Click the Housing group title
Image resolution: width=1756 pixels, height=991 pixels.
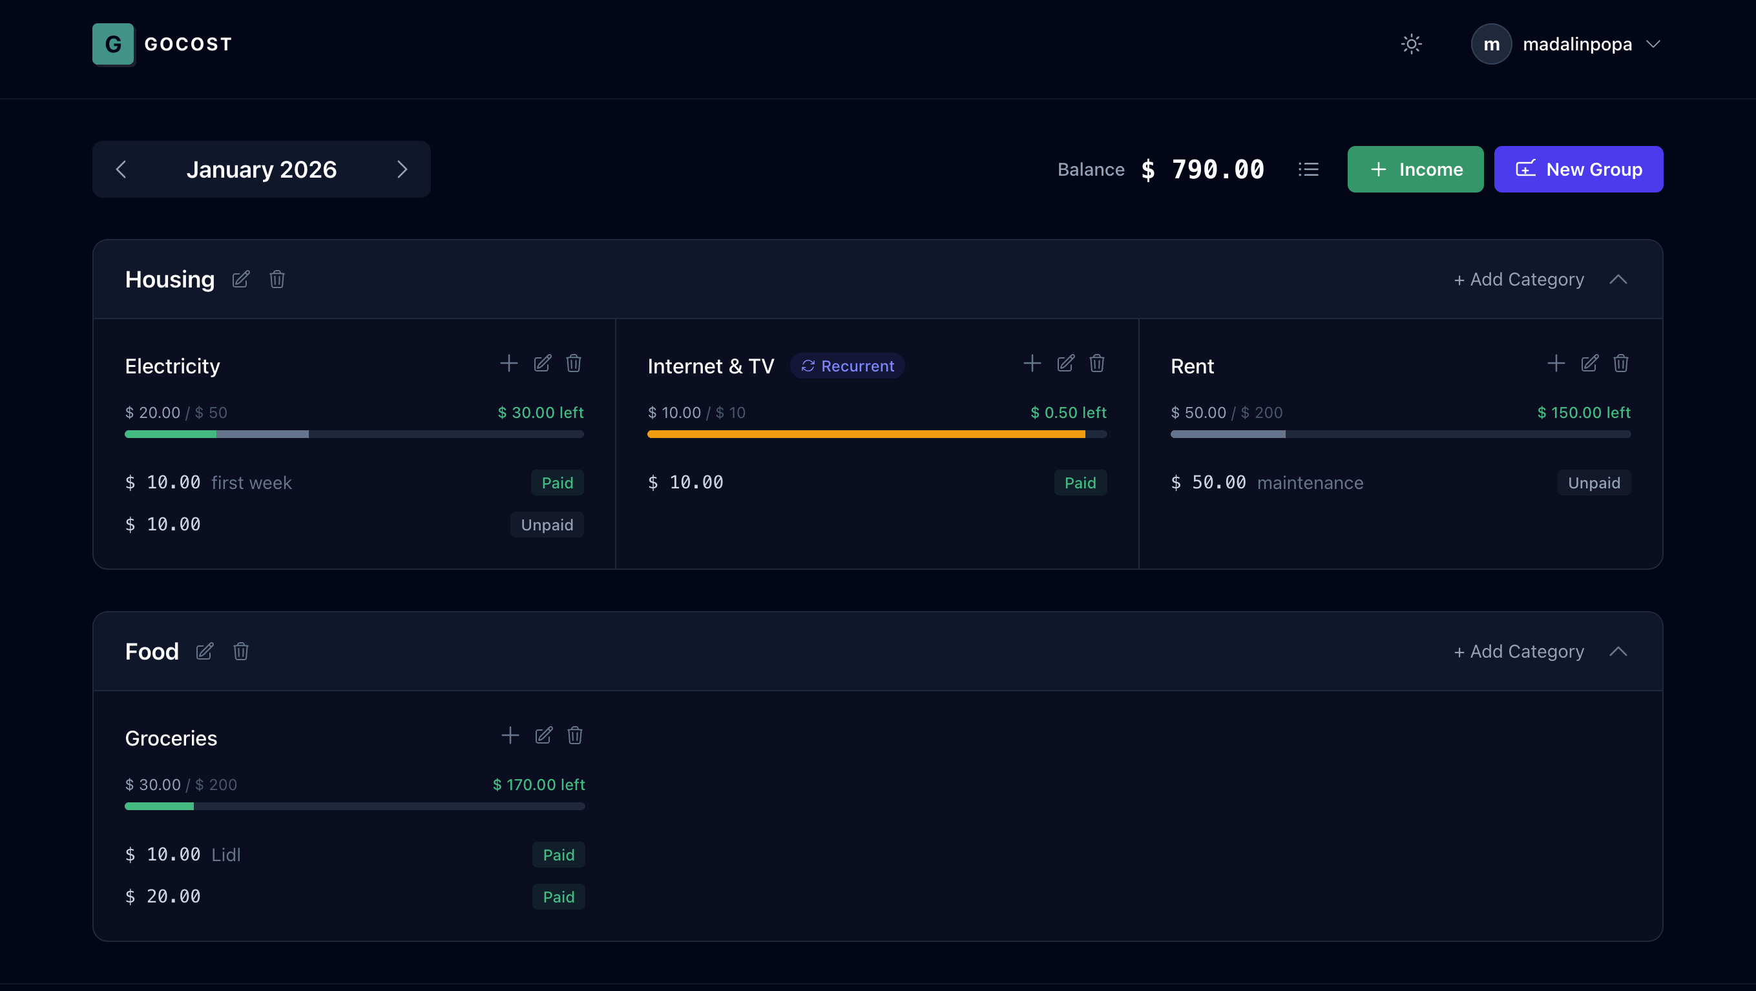tap(170, 280)
